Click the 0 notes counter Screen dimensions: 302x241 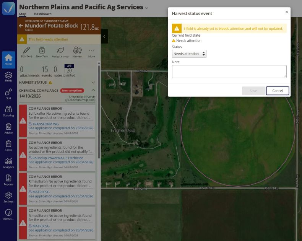pyautogui.click(x=58, y=72)
